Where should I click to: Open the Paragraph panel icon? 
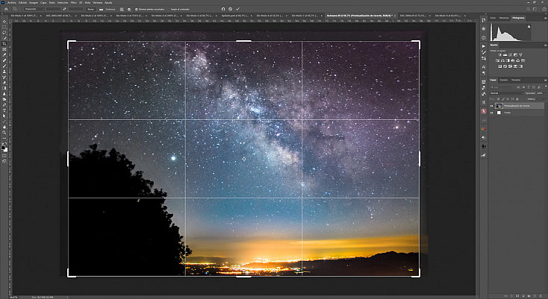coord(483,73)
